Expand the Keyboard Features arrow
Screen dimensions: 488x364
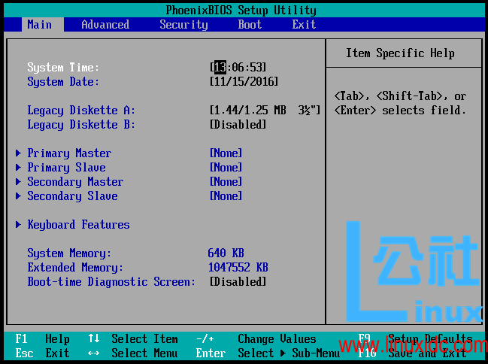(18, 225)
